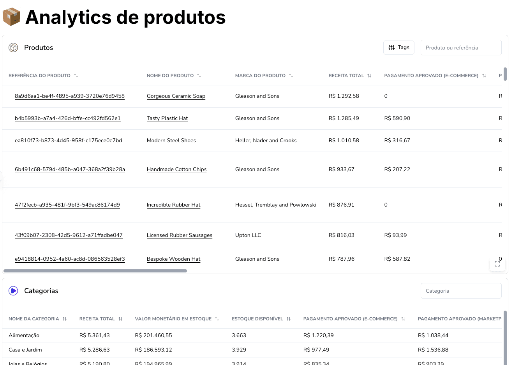The width and height of the screenshot is (513, 373).
Task: Click the Upton LLC brand cell
Action: coord(248,235)
